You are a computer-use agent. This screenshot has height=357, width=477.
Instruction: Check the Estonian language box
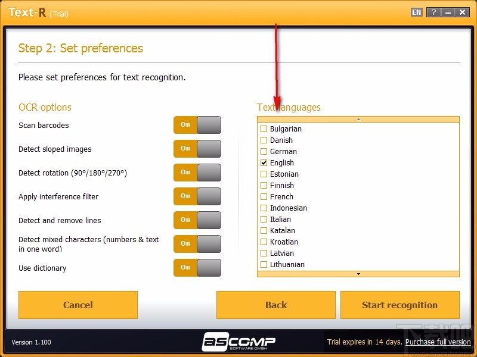(264, 174)
